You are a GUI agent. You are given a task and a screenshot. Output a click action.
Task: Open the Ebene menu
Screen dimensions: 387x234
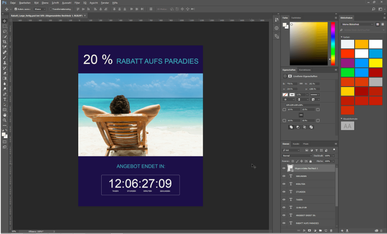45,3
